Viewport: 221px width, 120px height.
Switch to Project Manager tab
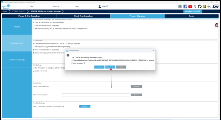[x=137, y=16]
